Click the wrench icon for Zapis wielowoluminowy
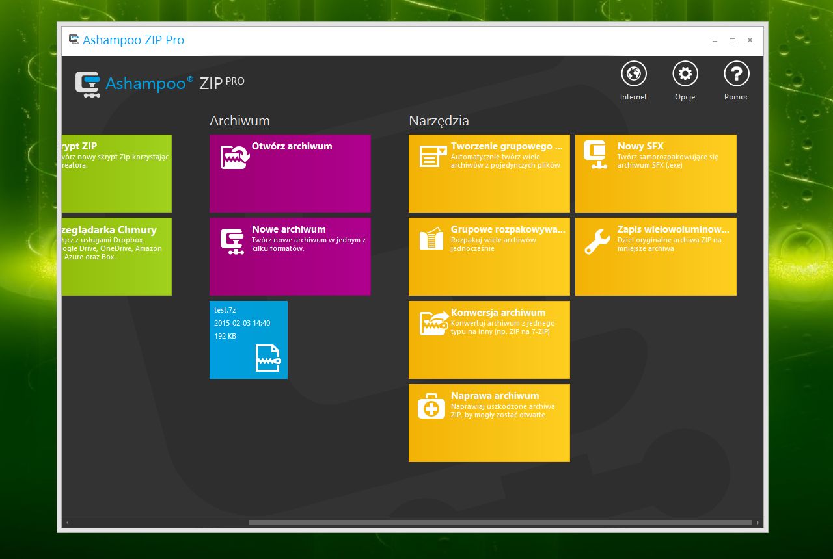The width and height of the screenshot is (833, 559). pos(597,241)
